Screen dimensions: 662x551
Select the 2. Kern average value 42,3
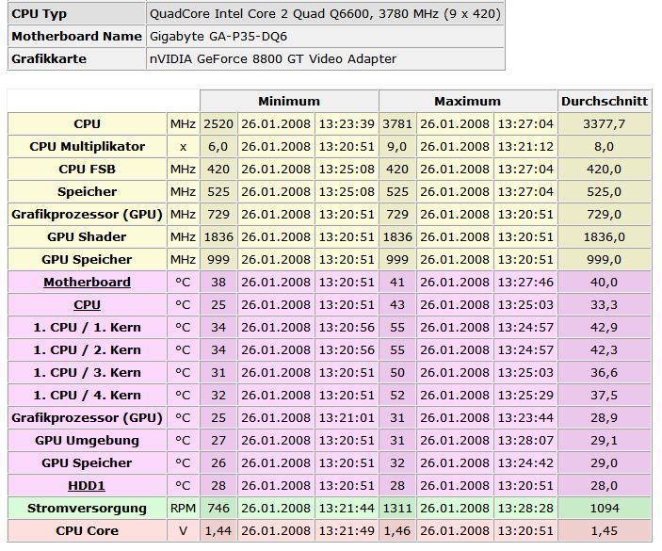coord(605,350)
